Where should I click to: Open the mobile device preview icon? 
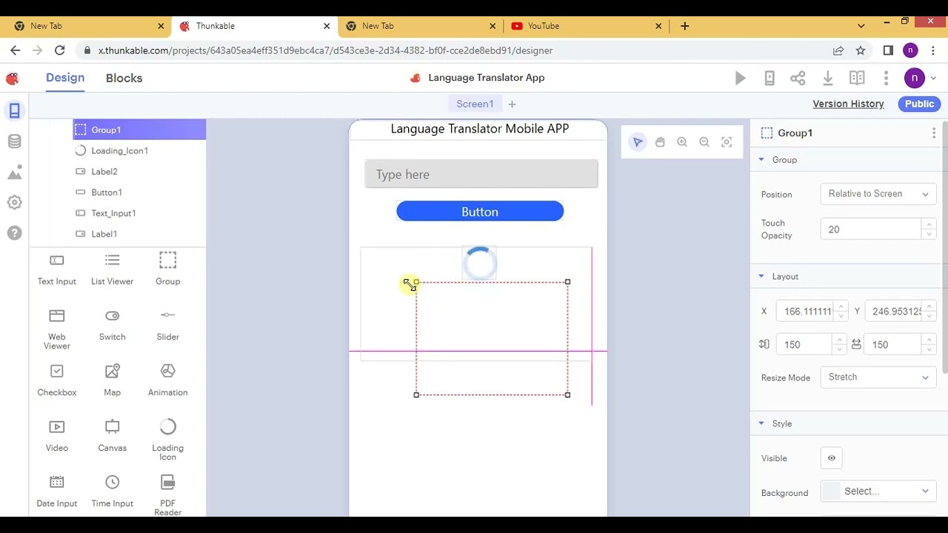click(770, 78)
